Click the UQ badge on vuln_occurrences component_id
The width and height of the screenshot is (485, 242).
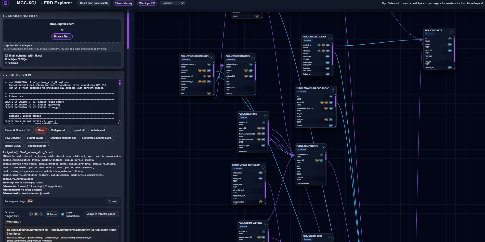(x=209, y=76)
